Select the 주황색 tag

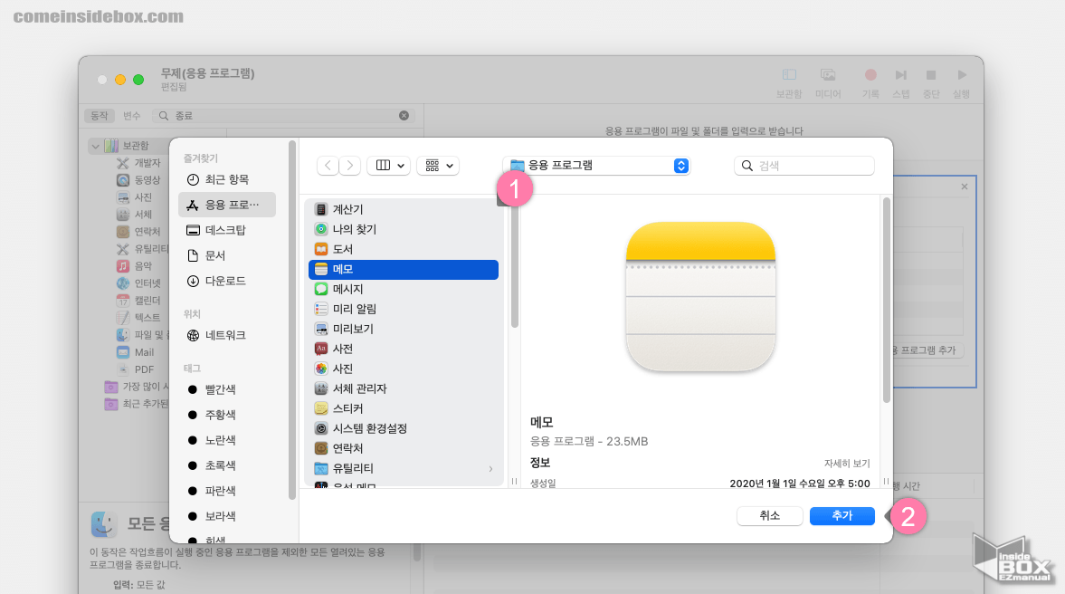(x=227, y=415)
